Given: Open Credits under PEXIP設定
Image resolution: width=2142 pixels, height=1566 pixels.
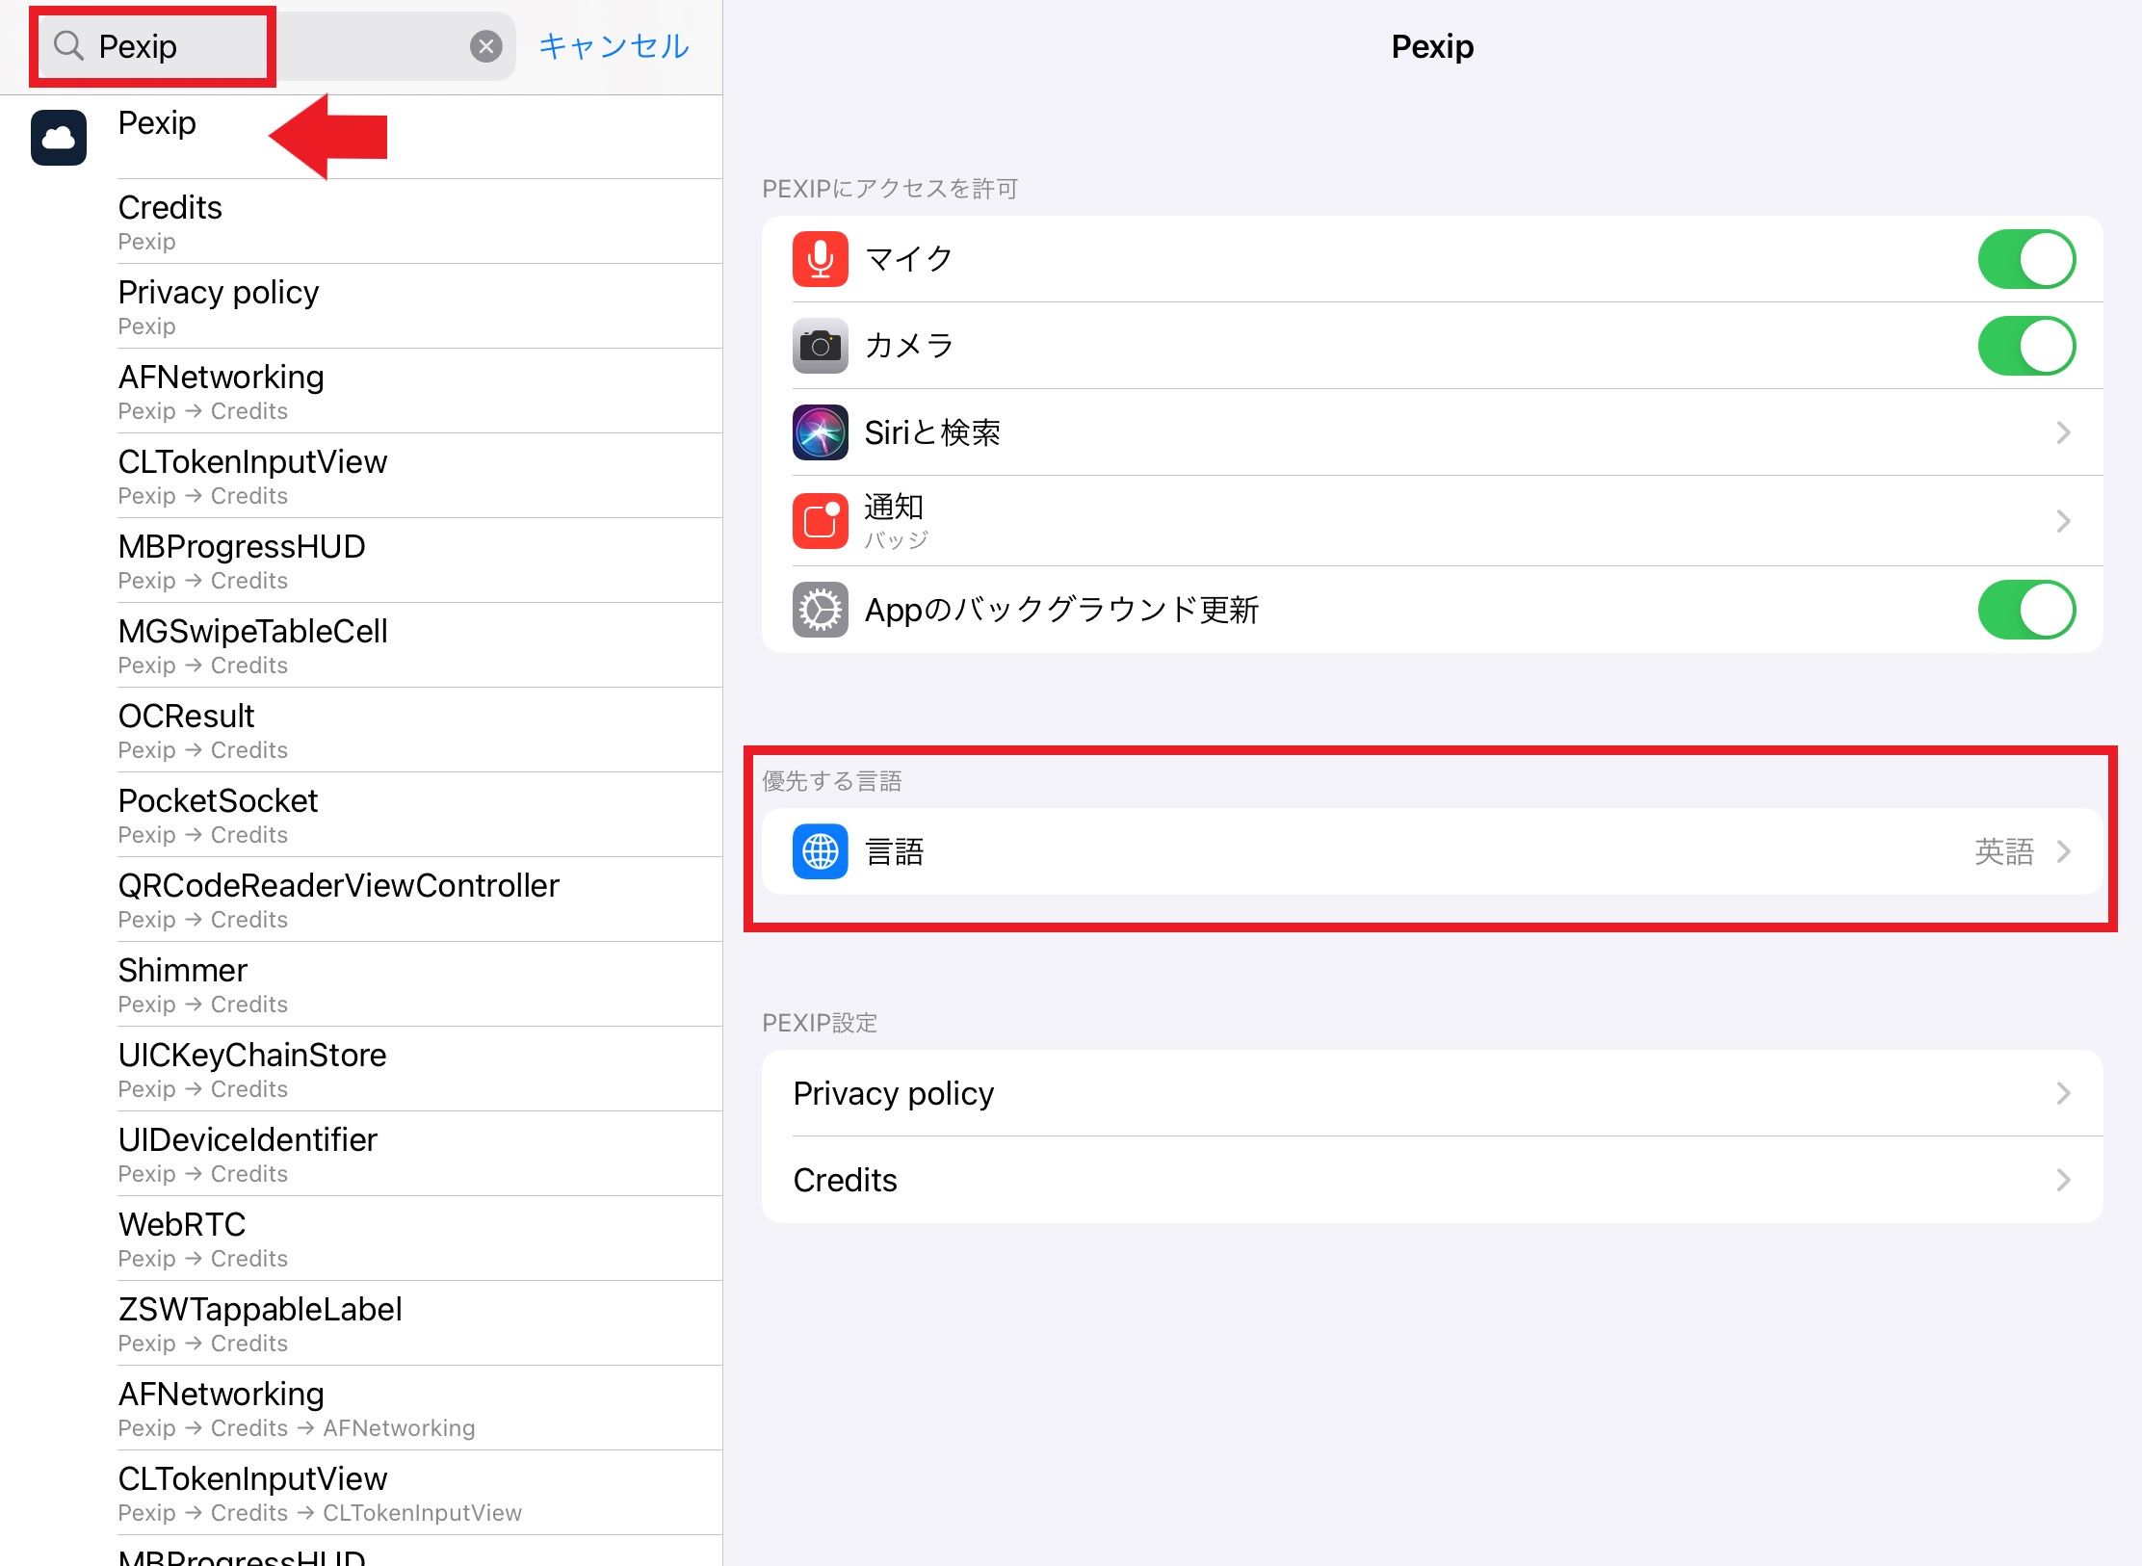Looking at the screenshot, I should (1432, 1180).
